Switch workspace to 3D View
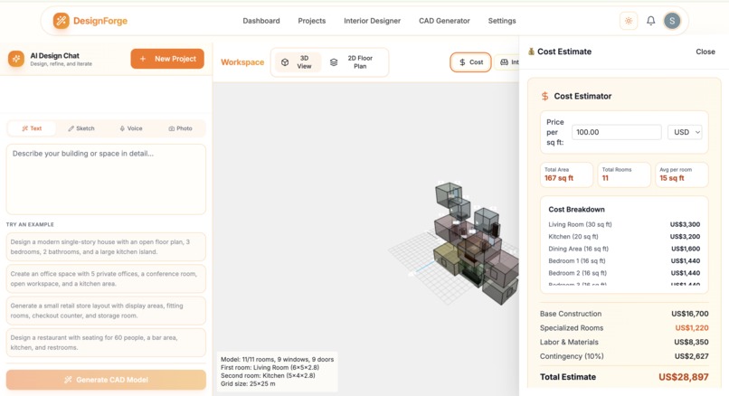 298,62
